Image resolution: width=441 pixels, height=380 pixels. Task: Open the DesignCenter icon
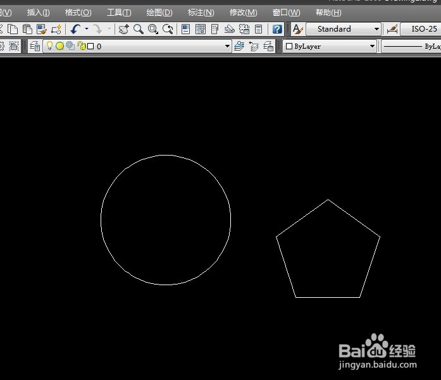(201, 29)
